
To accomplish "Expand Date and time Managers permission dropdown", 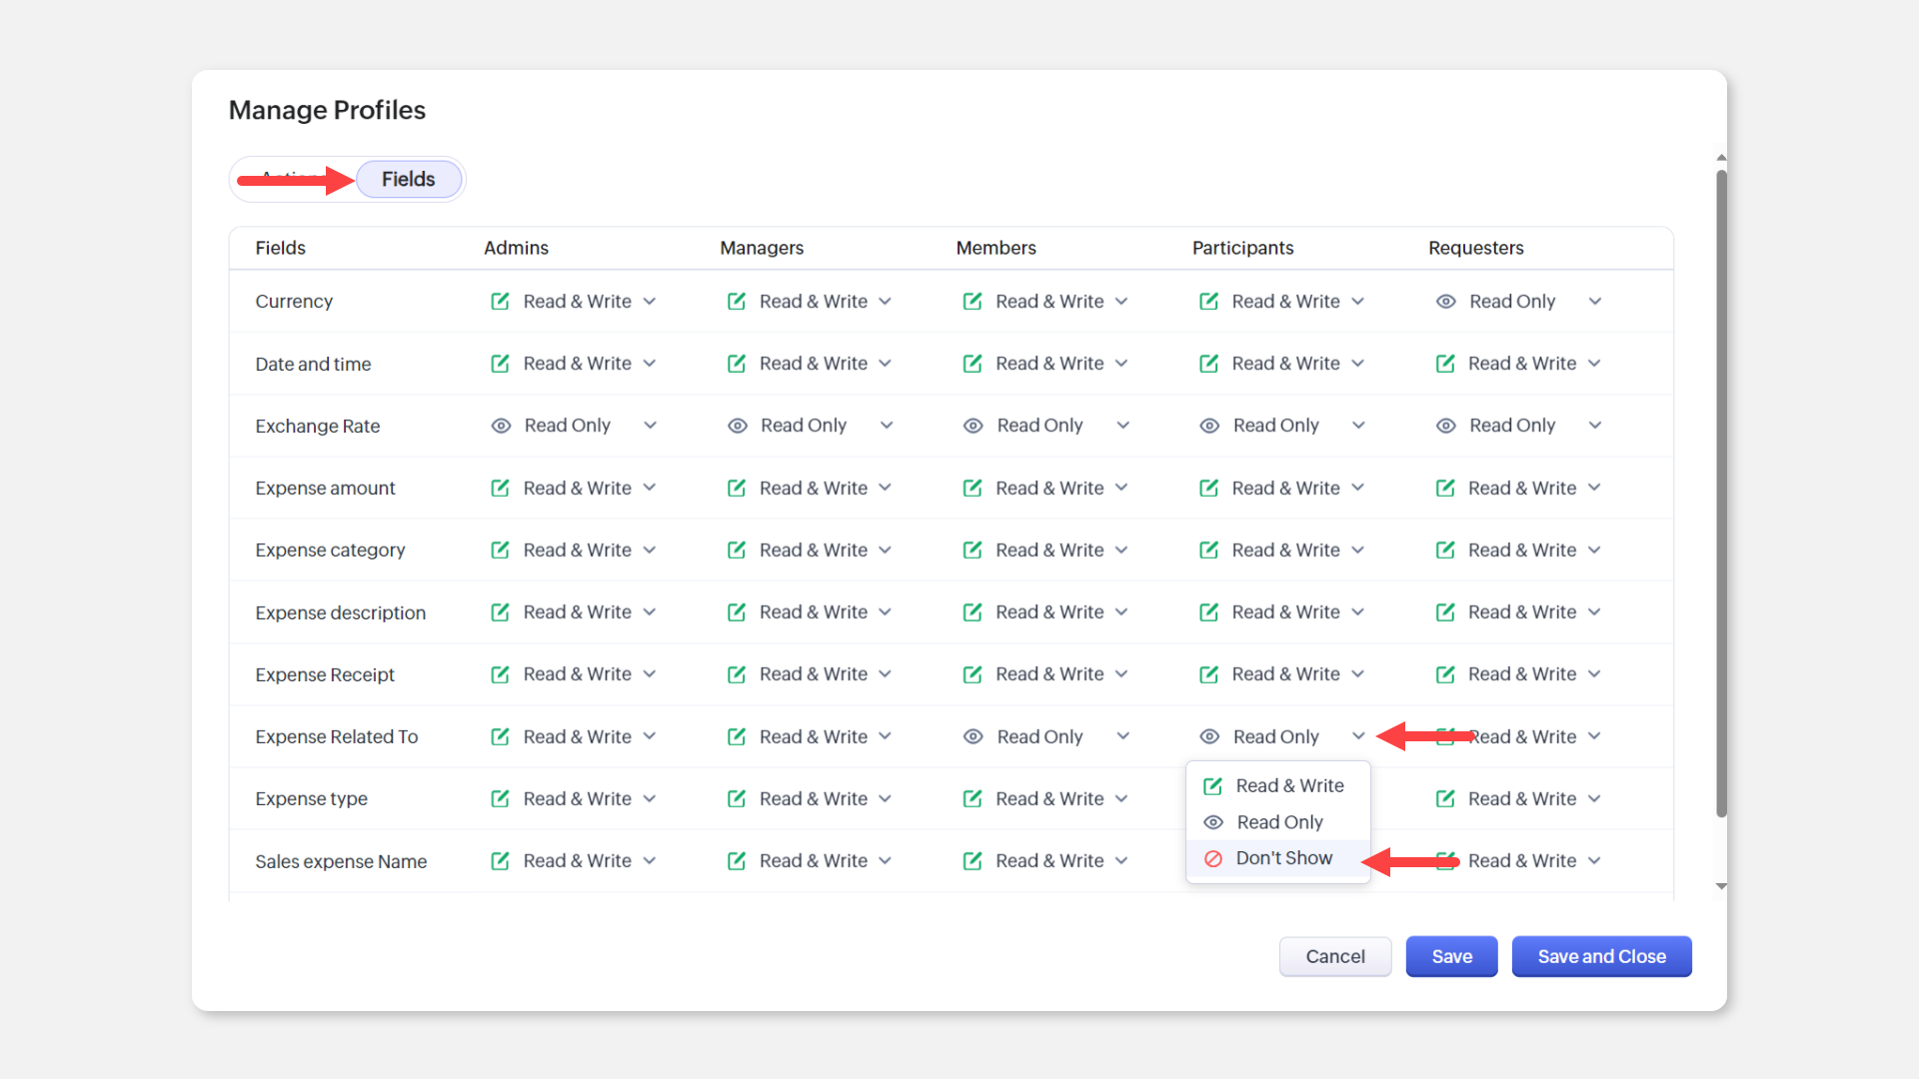I will point(886,364).
